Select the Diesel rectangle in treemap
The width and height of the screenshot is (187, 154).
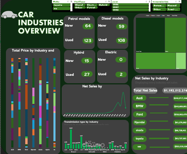click(156, 61)
